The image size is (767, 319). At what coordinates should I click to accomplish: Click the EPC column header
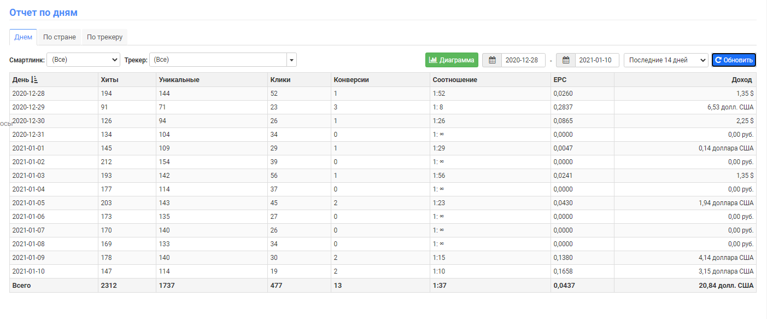(x=560, y=80)
